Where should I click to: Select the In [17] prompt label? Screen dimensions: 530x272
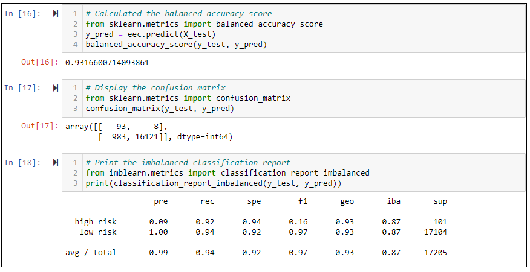22,88
